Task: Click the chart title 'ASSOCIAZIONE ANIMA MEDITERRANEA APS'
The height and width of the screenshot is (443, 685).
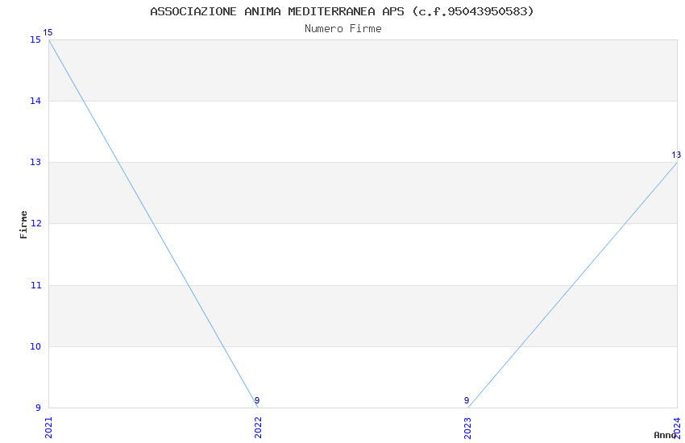Action: coord(277,11)
